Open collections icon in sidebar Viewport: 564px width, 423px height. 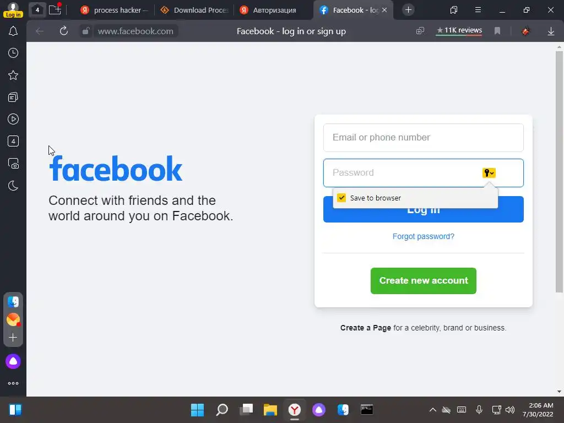tap(13, 97)
